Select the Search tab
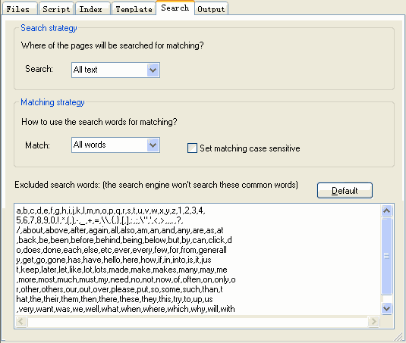406x343 pixels. (x=175, y=8)
